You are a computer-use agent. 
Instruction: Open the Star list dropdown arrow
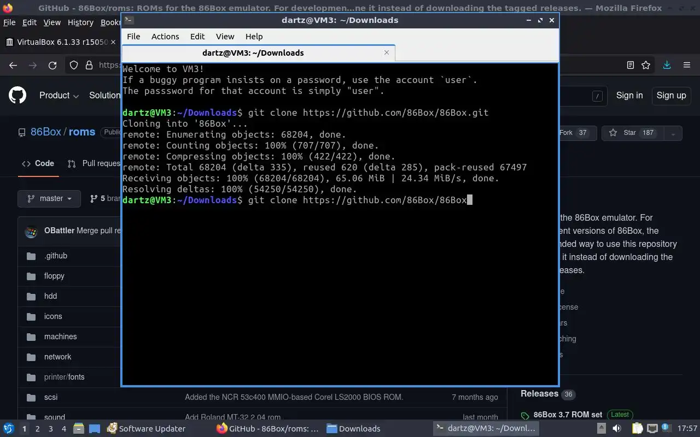click(x=673, y=133)
